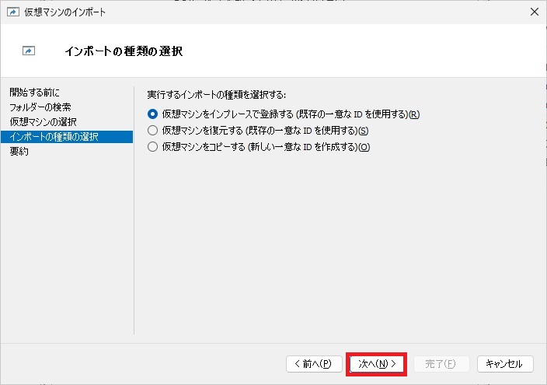Open the フォルダーの検索 wizard step
This screenshot has width=547, height=385.
tap(40, 107)
